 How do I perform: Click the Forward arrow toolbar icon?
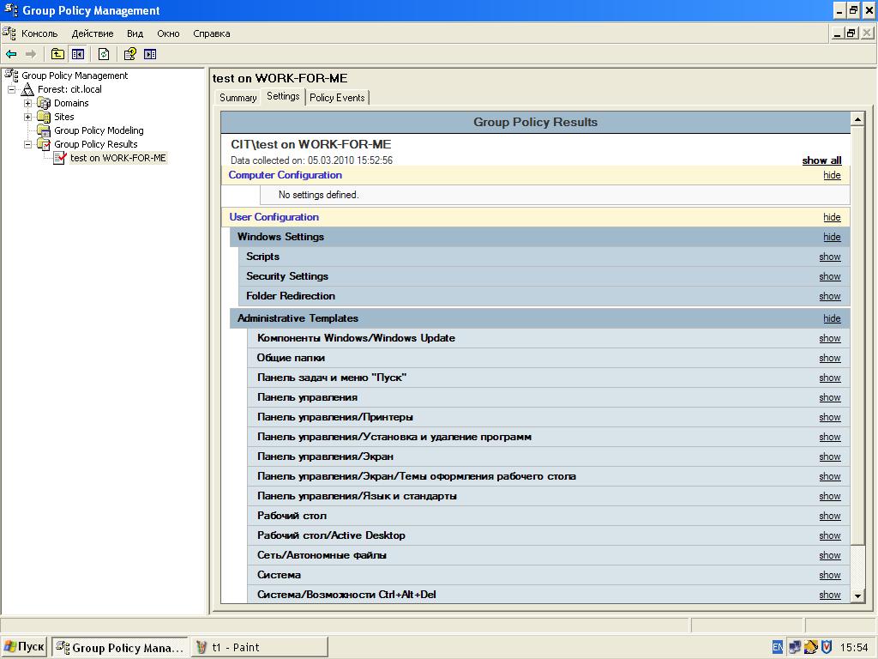pos(31,54)
